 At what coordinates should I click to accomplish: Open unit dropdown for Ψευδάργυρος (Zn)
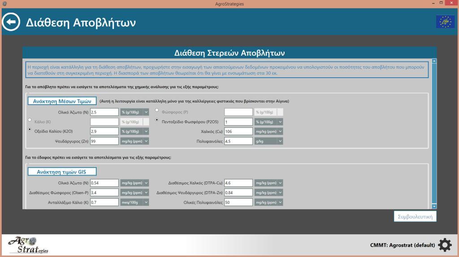pyautogui.click(x=134, y=141)
